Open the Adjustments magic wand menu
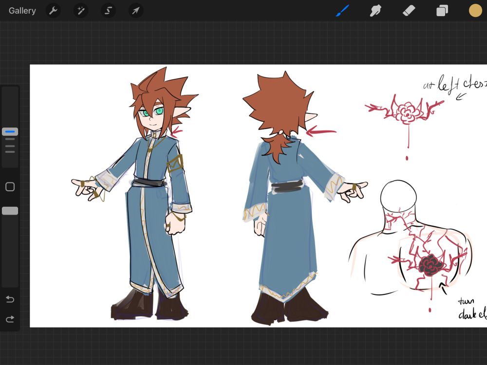The width and height of the screenshot is (487, 365). click(81, 11)
